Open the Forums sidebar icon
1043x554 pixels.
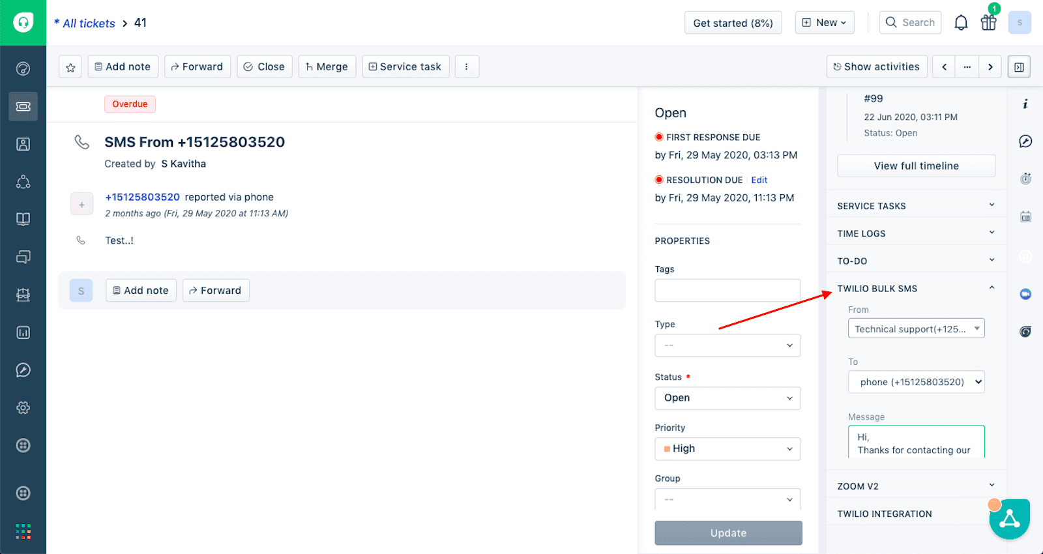pos(23,257)
